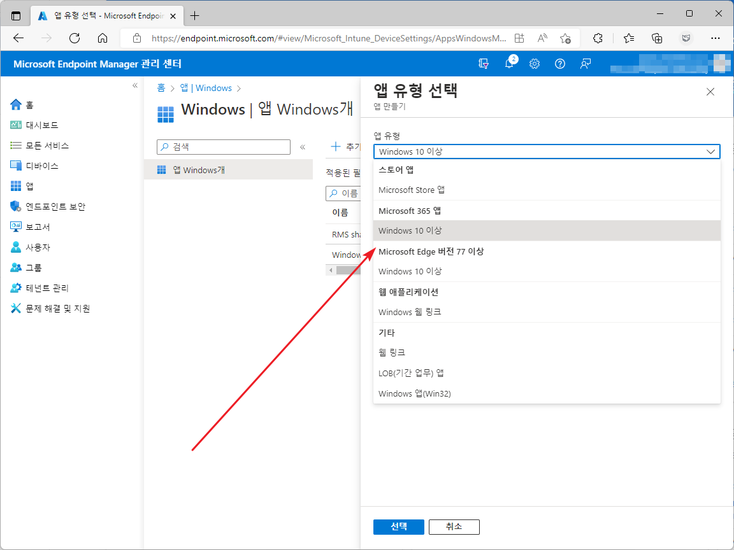Open the Dashboard (대시보드) sidebar item
Screen dimensions: 734x550
(x=34, y=125)
